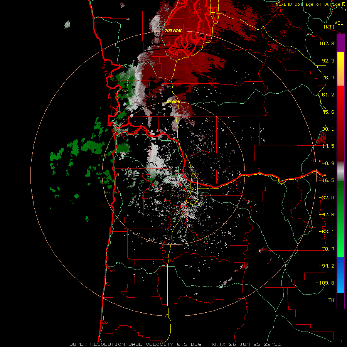347x347 pixels.
Task: Click the 14.5 velocity scale value
Action: coord(328,146)
